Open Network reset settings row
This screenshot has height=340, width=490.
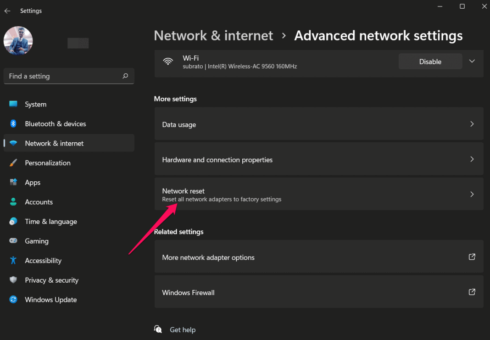coord(319,194)
